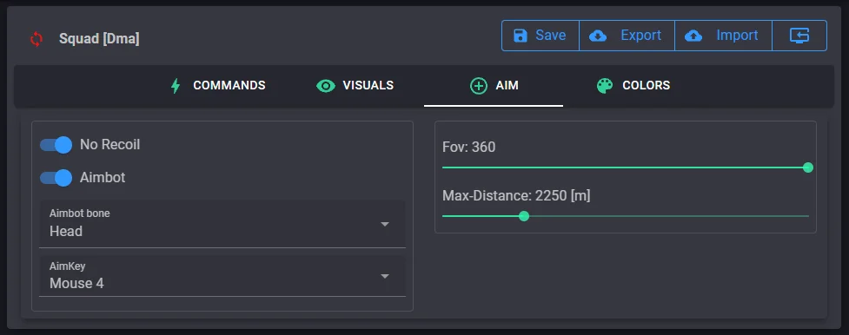
Task: Click the circled plus Aim icon
Action: 479,86
